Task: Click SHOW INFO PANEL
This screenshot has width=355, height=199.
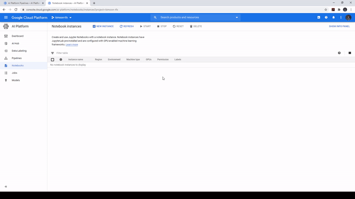Action: [x=339, y=27]
